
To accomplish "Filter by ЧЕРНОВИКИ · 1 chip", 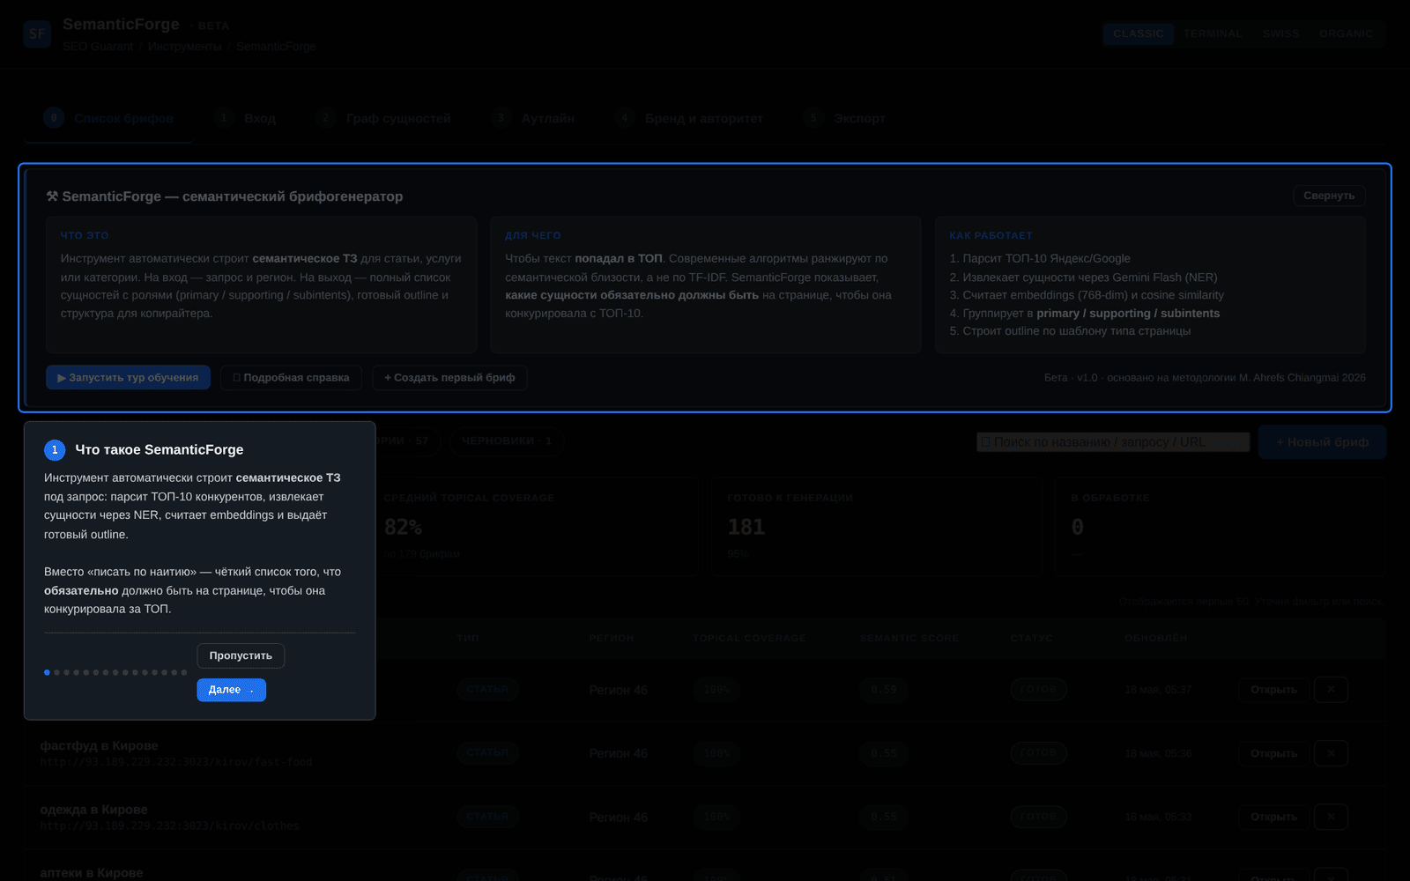I will click(x=506, y=440).
